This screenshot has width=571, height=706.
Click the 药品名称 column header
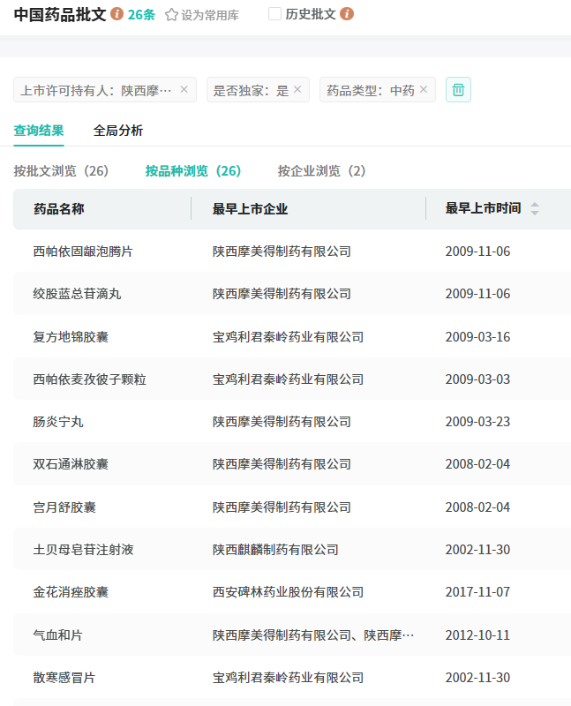point(59,209)
